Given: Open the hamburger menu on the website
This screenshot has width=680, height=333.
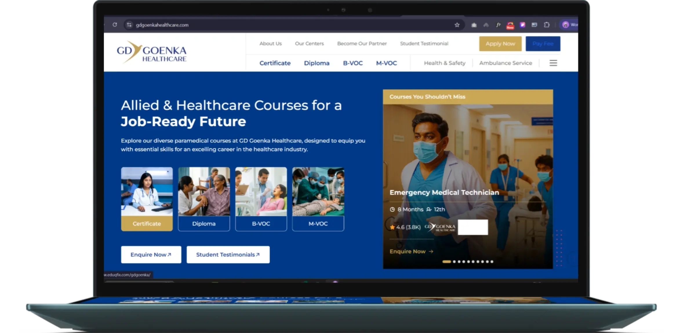Looking at the screenshot, I should click(553, 63).
